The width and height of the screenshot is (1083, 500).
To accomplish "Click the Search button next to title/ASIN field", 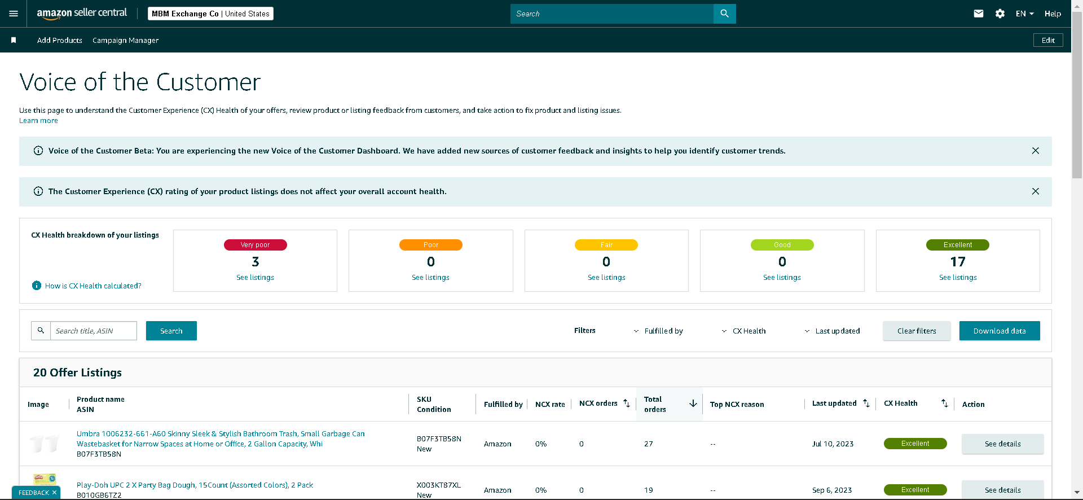I will tap(171, 331).
